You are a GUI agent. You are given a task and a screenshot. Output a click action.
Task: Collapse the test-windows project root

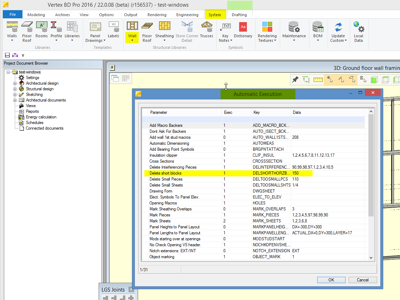coord(8,72)
